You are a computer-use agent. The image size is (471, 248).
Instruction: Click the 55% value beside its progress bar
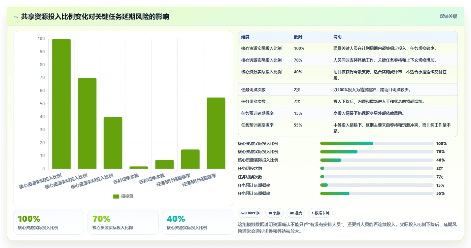[x=440, y=193]
